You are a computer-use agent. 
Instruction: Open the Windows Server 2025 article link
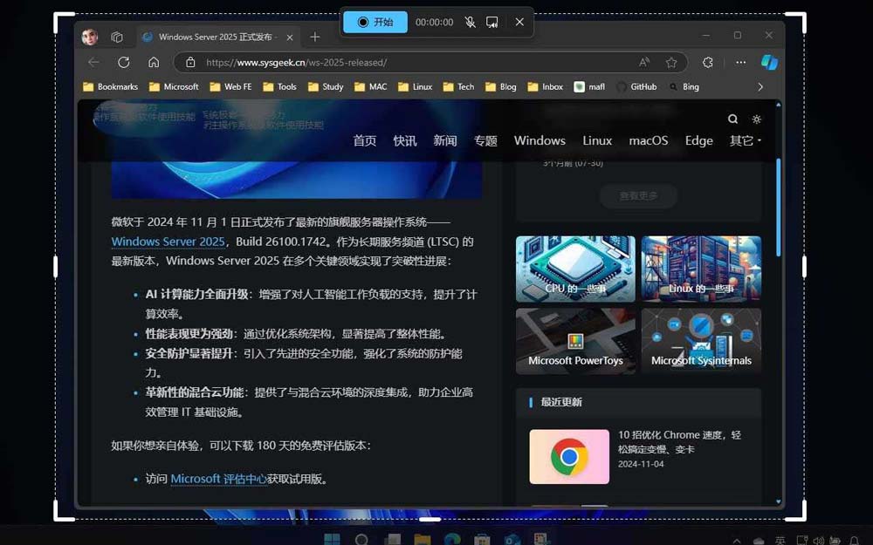168,242
